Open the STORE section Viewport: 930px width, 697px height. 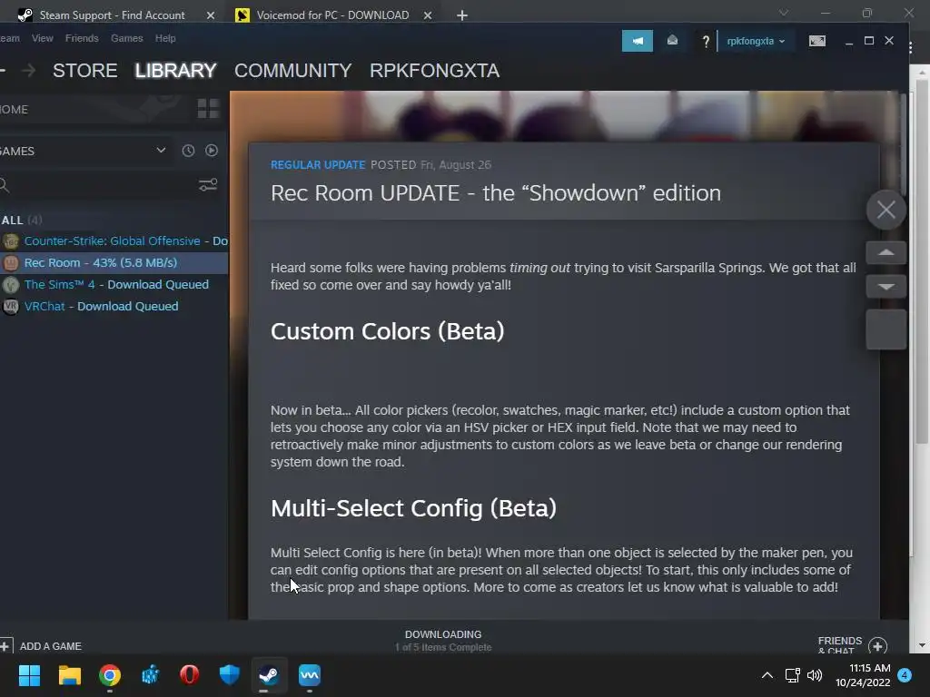click(x=84, y=71)
